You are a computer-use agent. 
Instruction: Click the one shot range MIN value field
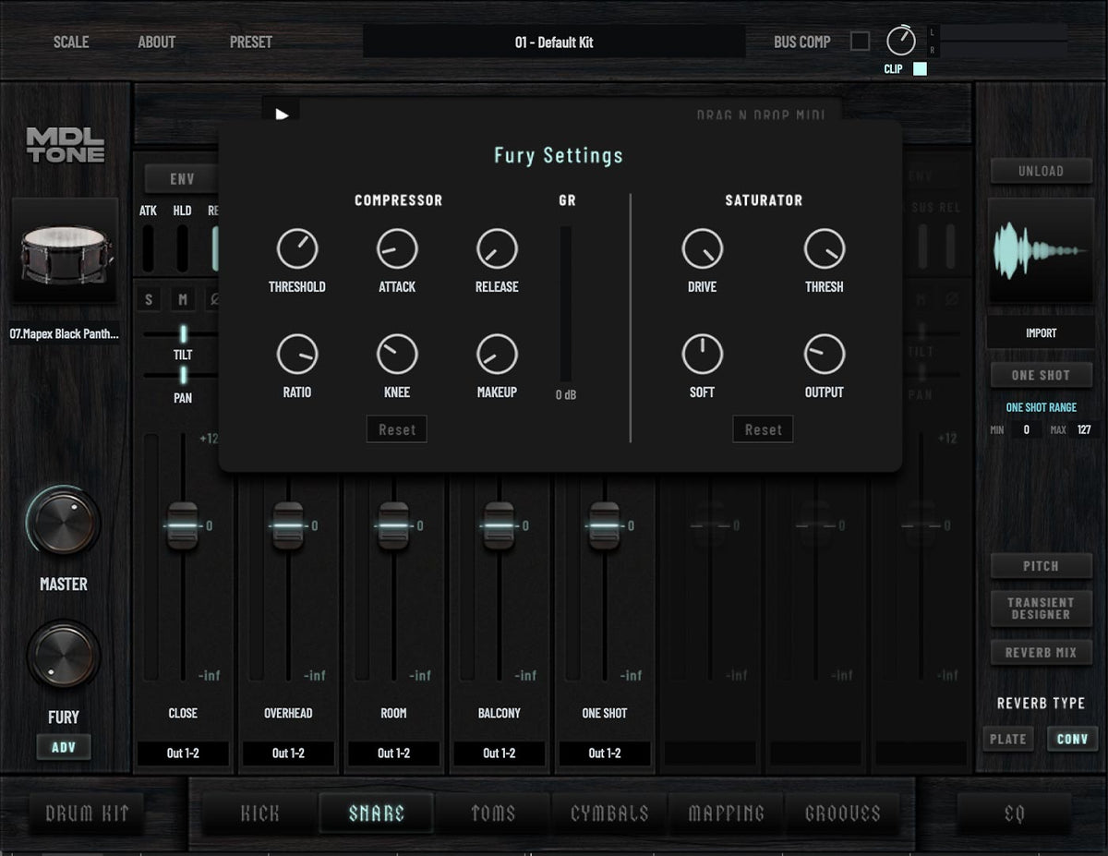(x=1026, y=429)
